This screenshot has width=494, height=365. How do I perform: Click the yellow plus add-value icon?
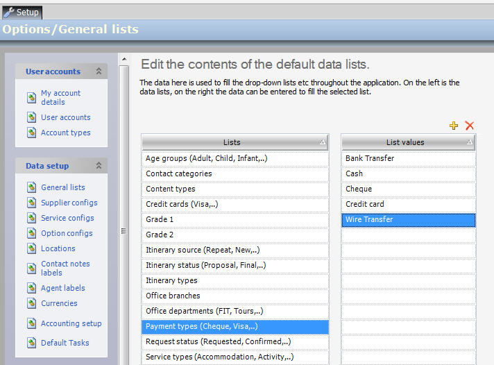(x=454, y=126)
